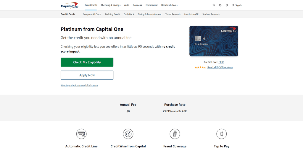
Task: Click the star rating icons
Action: 200,67
